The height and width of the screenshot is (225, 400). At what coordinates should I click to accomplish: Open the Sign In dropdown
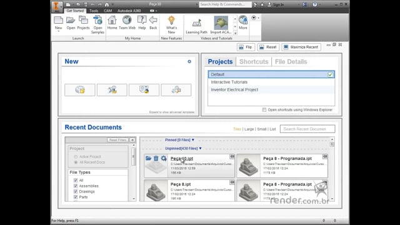pos(299,4)
